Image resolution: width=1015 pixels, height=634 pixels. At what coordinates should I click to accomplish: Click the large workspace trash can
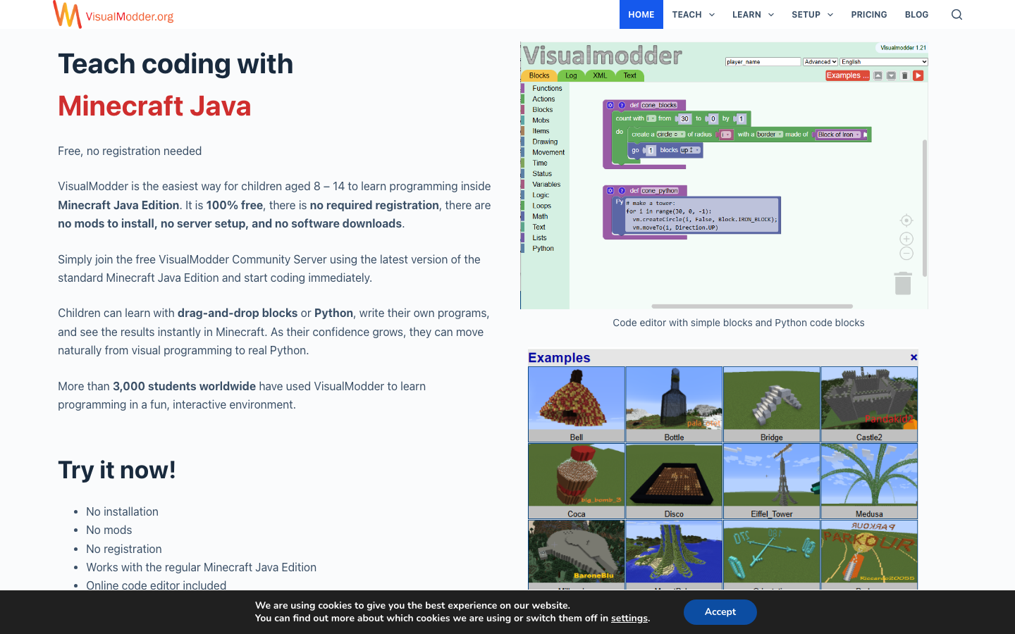pos(903,283)
